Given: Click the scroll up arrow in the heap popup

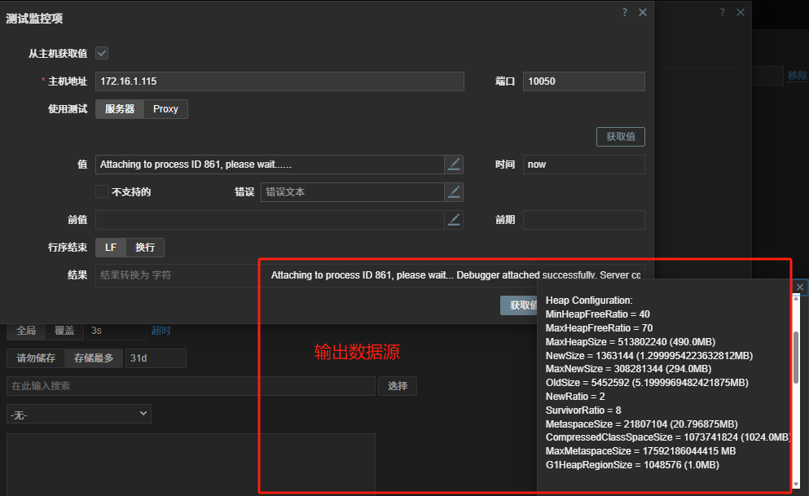Looking at the screenshot, I should [797, 300].
